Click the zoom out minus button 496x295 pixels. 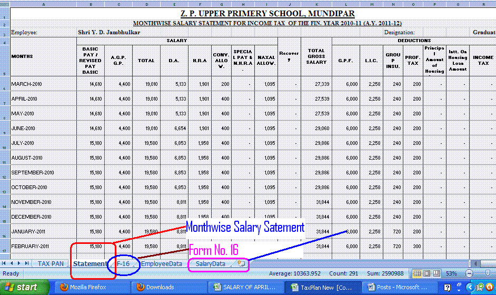470,273
